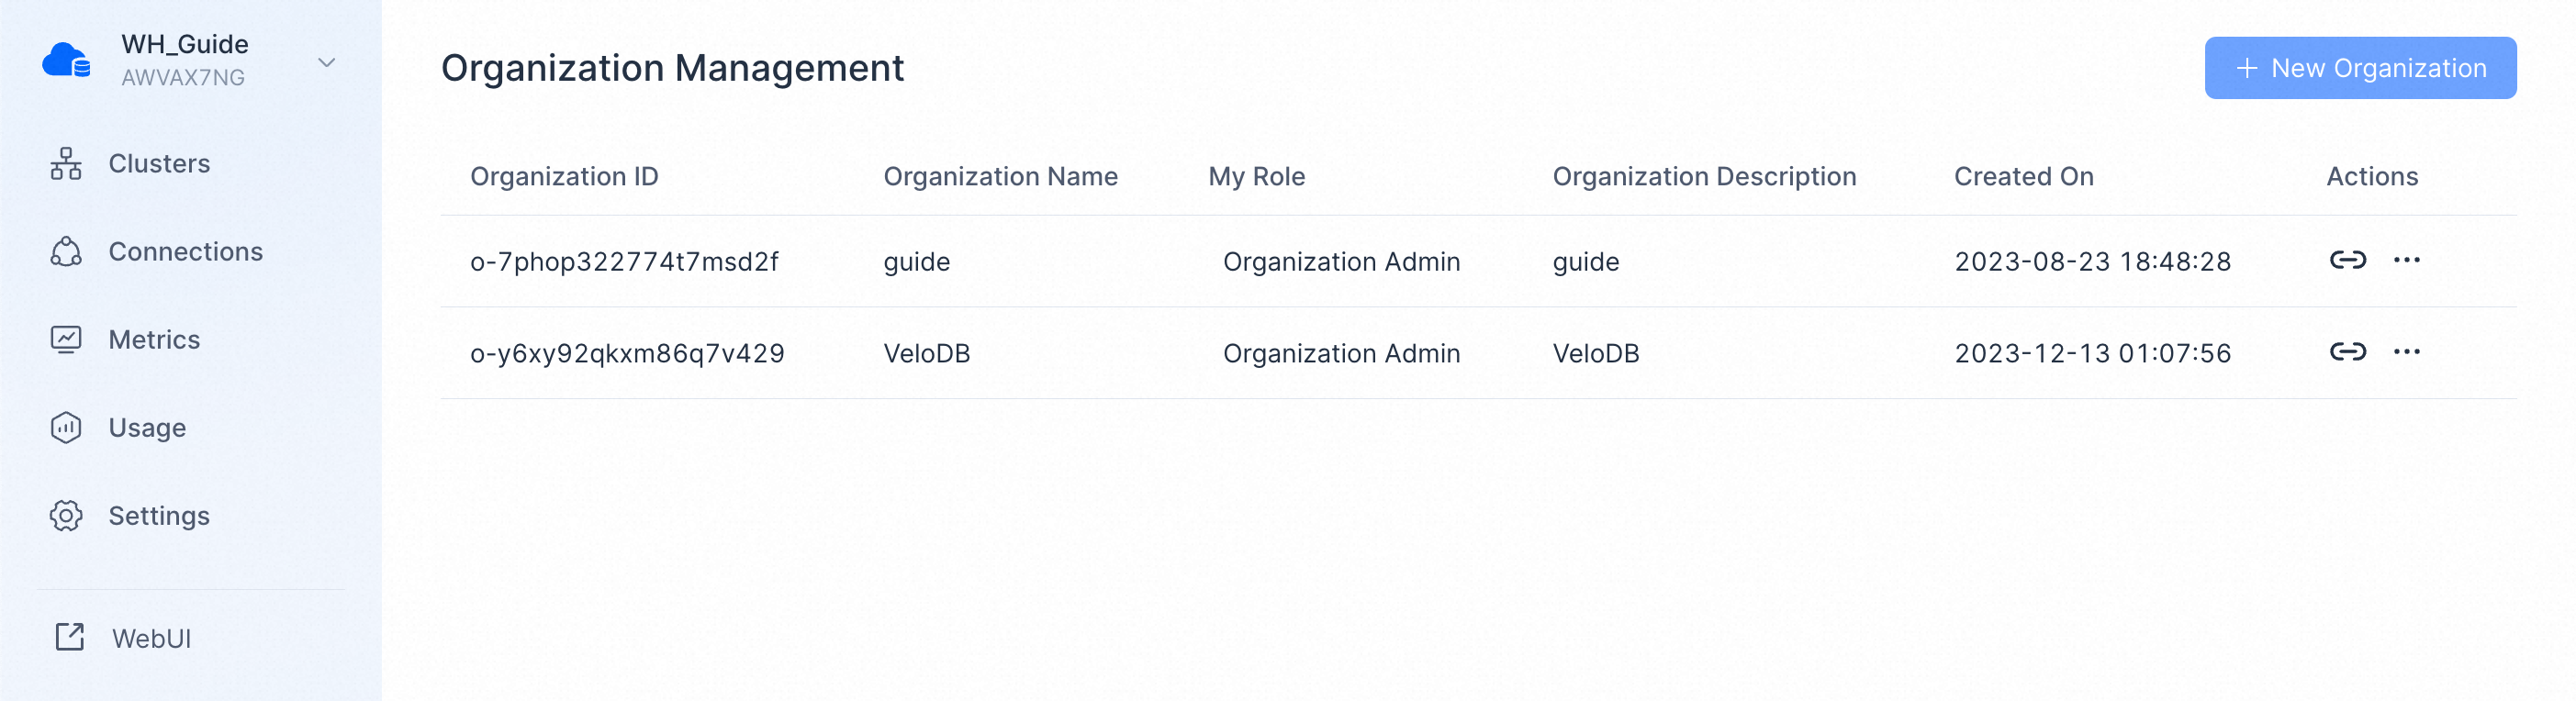Click the link icon for guide organization
Screen dimensions: 2576x701
tap(2347, 261)
